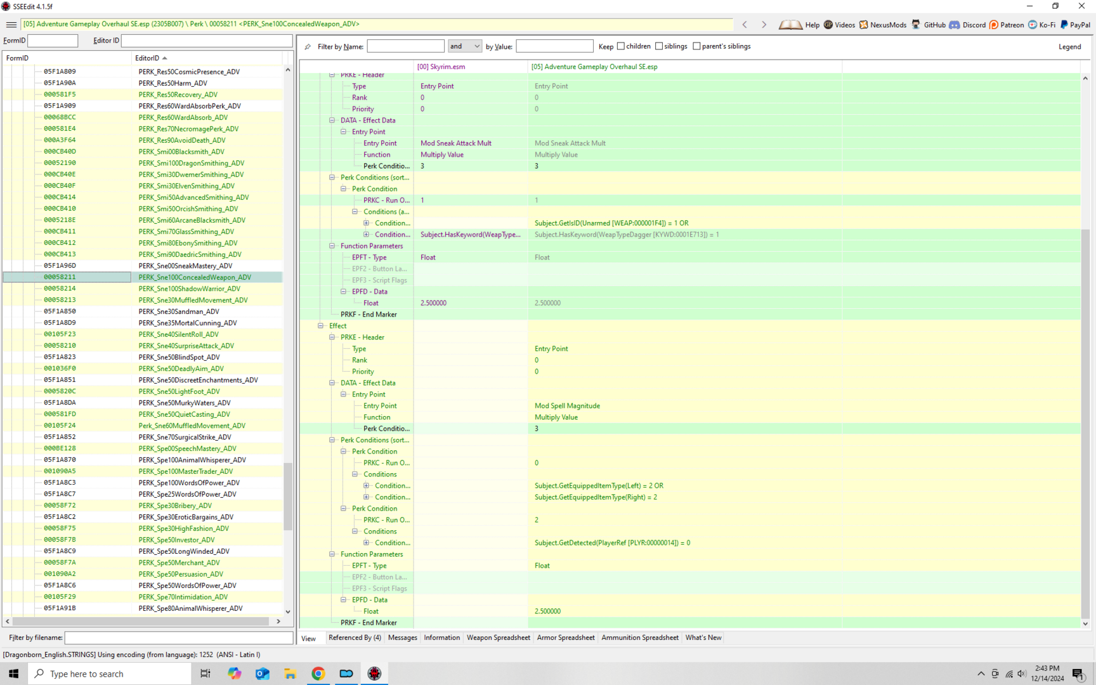
Task: Open the Discord icon link
Action: (x=954, y=25)
